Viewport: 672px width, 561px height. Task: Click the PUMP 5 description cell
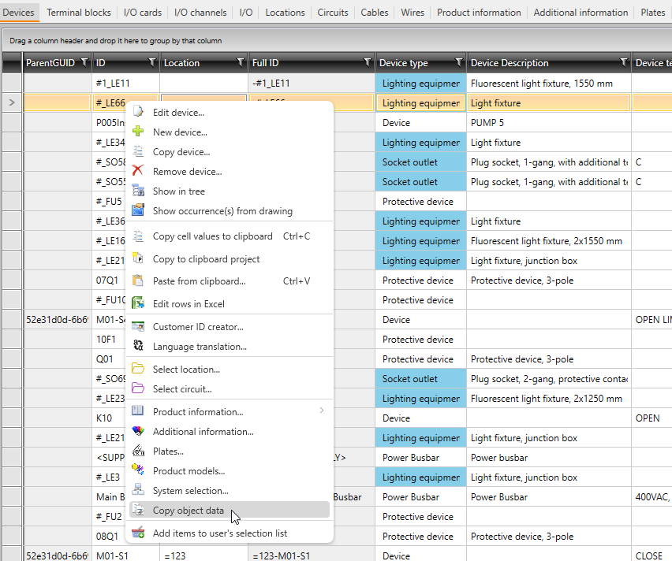548,123
